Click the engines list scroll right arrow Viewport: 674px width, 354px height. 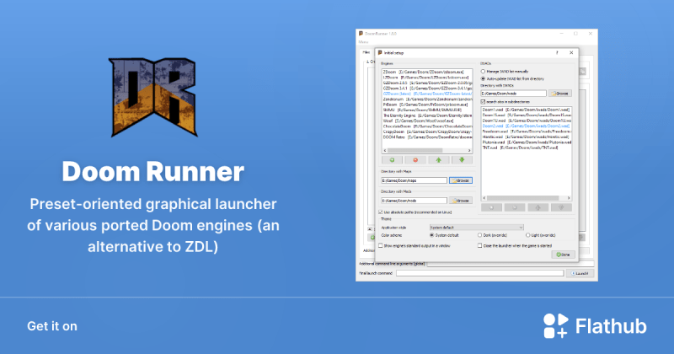469,151
